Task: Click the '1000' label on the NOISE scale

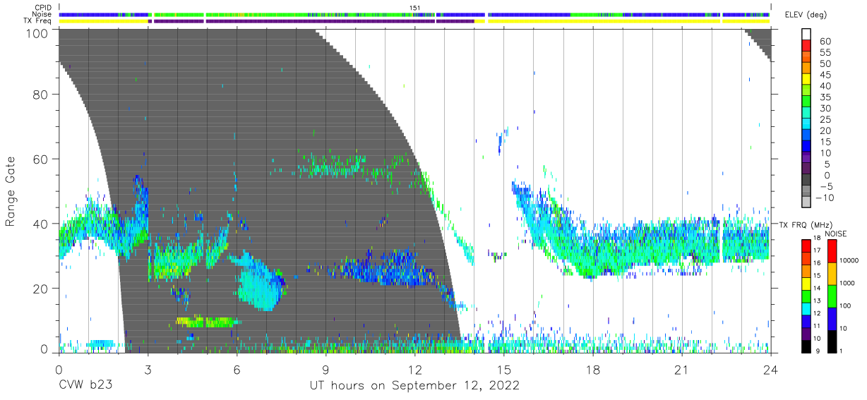Action: (x=847, y=283)
